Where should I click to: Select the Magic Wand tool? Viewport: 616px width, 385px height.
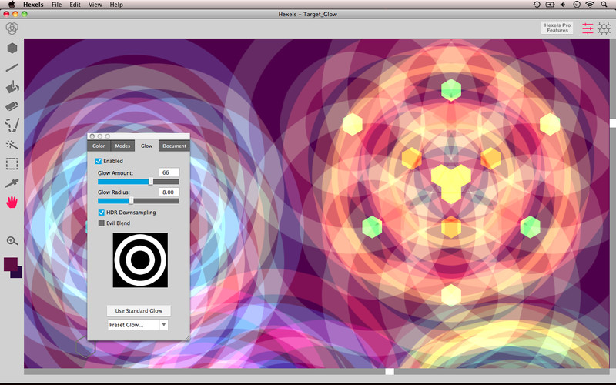click(x=12, y=145)
